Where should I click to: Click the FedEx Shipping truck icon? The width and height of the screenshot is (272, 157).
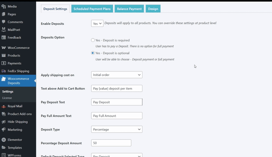point(4,71)
